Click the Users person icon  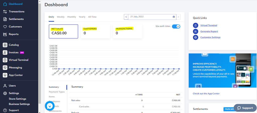(5, 86)
